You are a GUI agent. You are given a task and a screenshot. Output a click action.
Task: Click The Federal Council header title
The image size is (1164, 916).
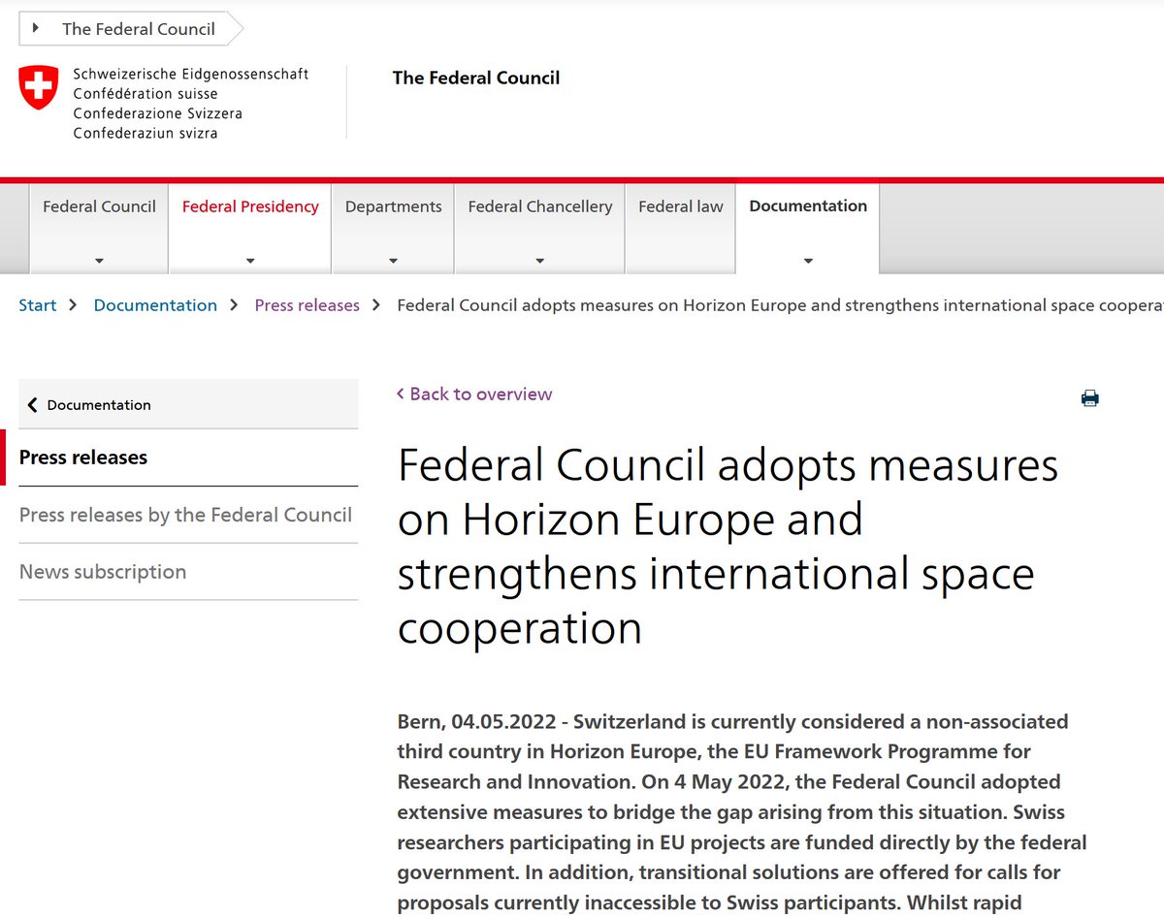[475, 78]
